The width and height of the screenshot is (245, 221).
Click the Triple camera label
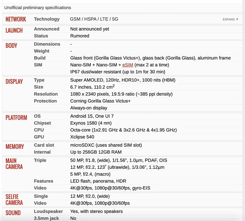(40, 160)
